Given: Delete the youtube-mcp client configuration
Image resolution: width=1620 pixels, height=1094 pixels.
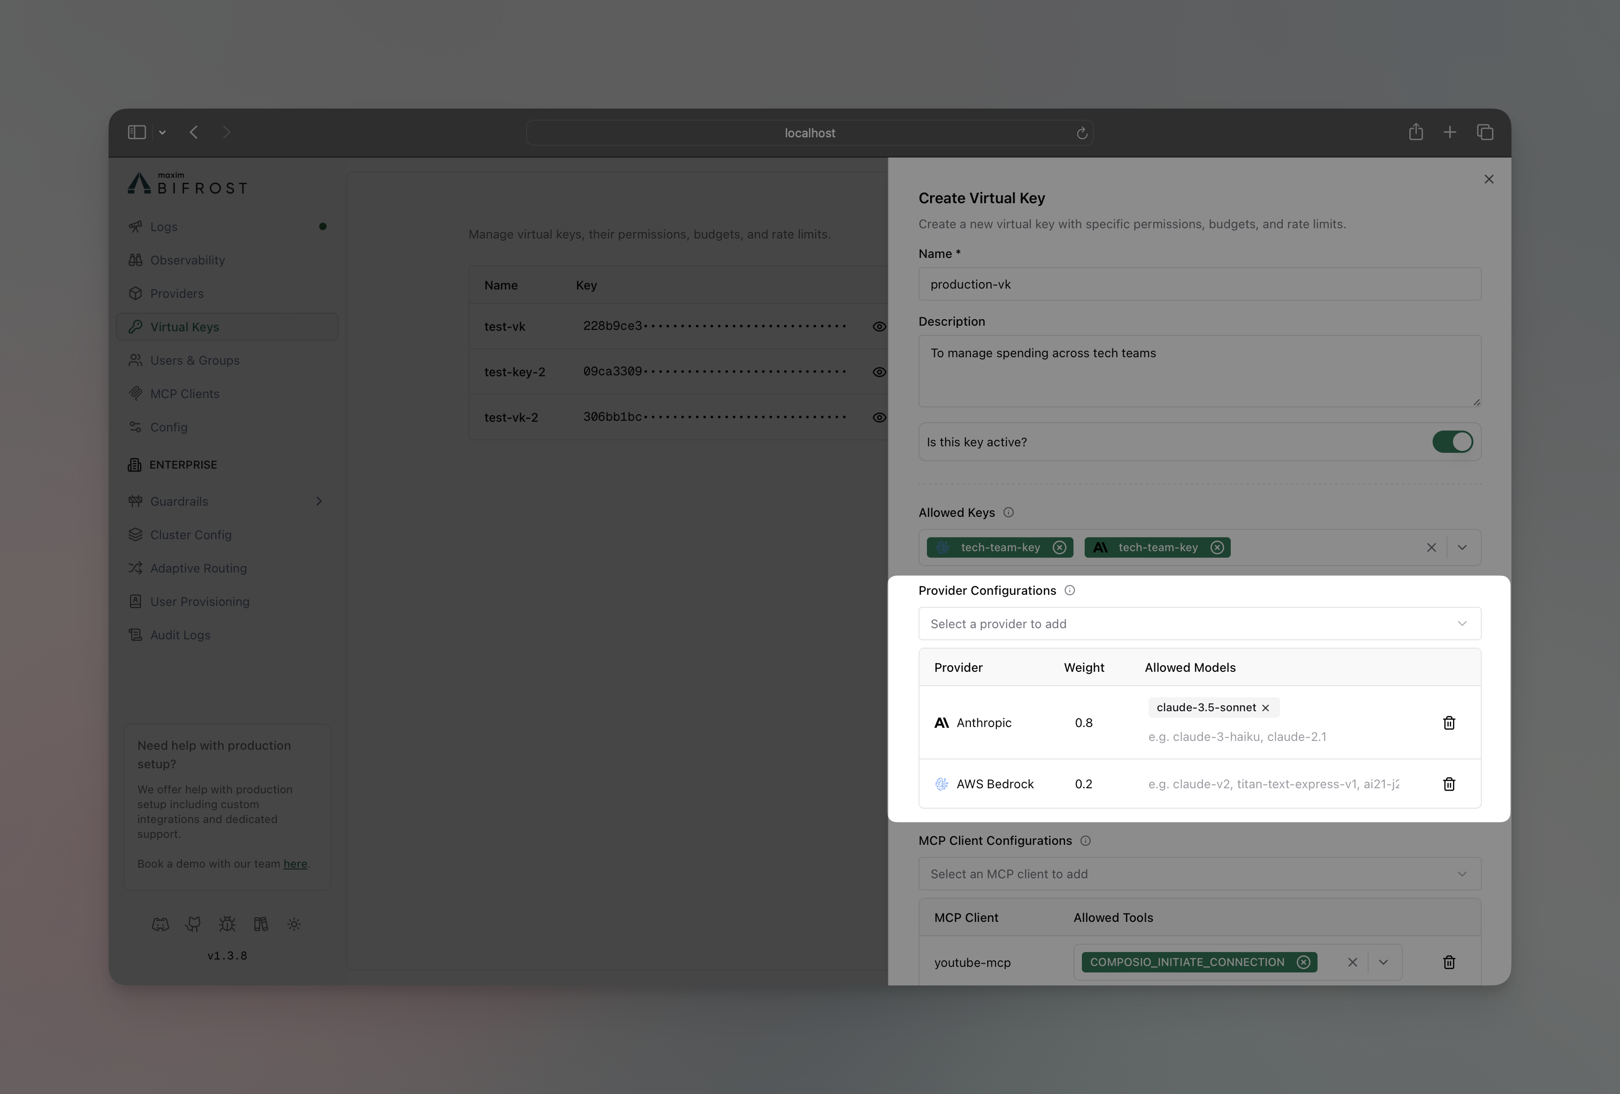Looking at the screenshot, I should (x=1448, y=963).
